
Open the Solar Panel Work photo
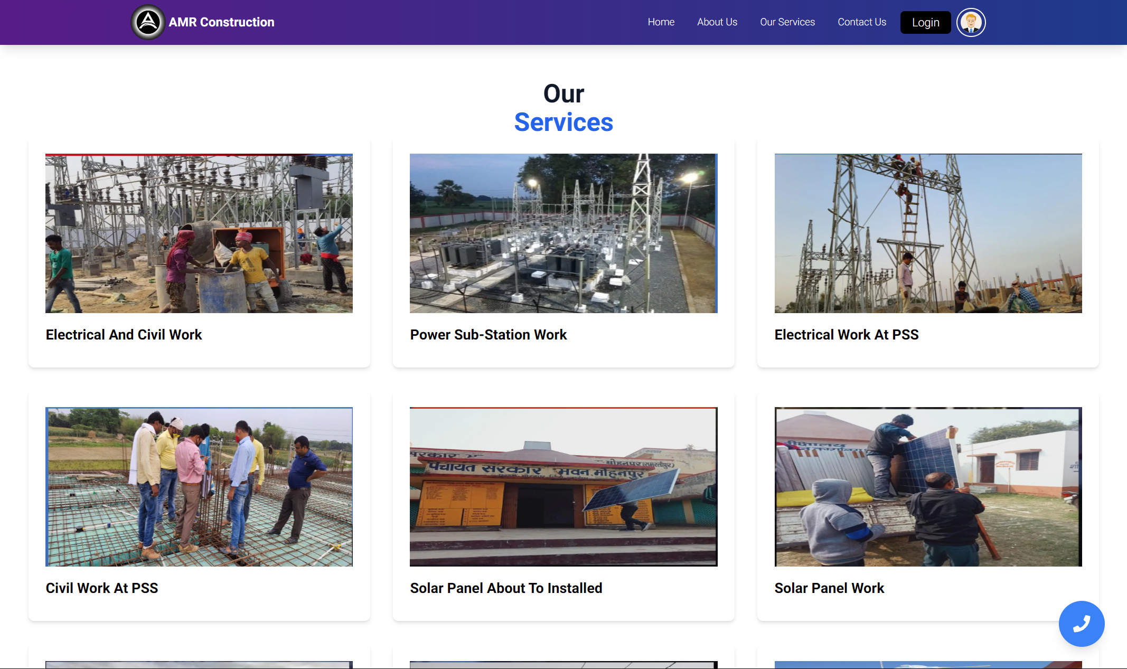coord(928,487)
